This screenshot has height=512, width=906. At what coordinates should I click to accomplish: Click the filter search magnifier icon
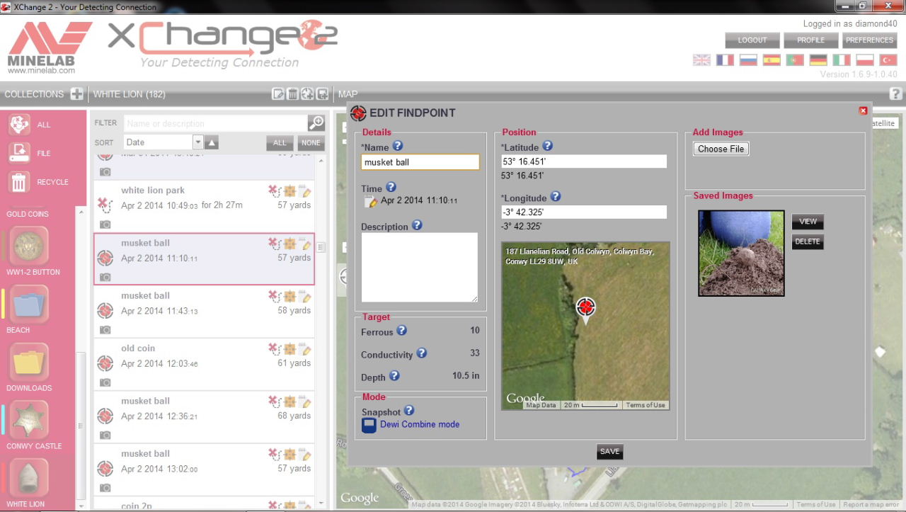point(316,123)
